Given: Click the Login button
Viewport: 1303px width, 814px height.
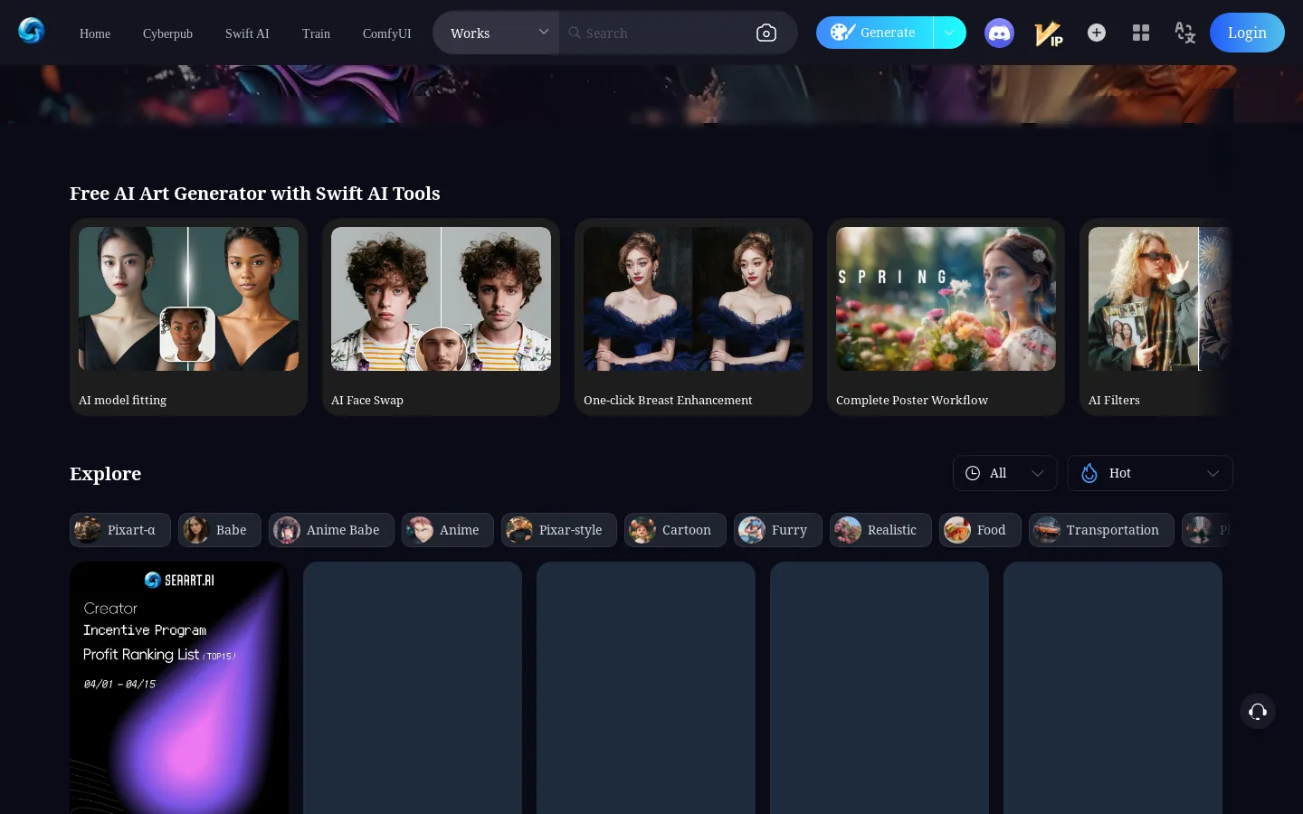Looking at the screenshot, I should coord(1247,33).
